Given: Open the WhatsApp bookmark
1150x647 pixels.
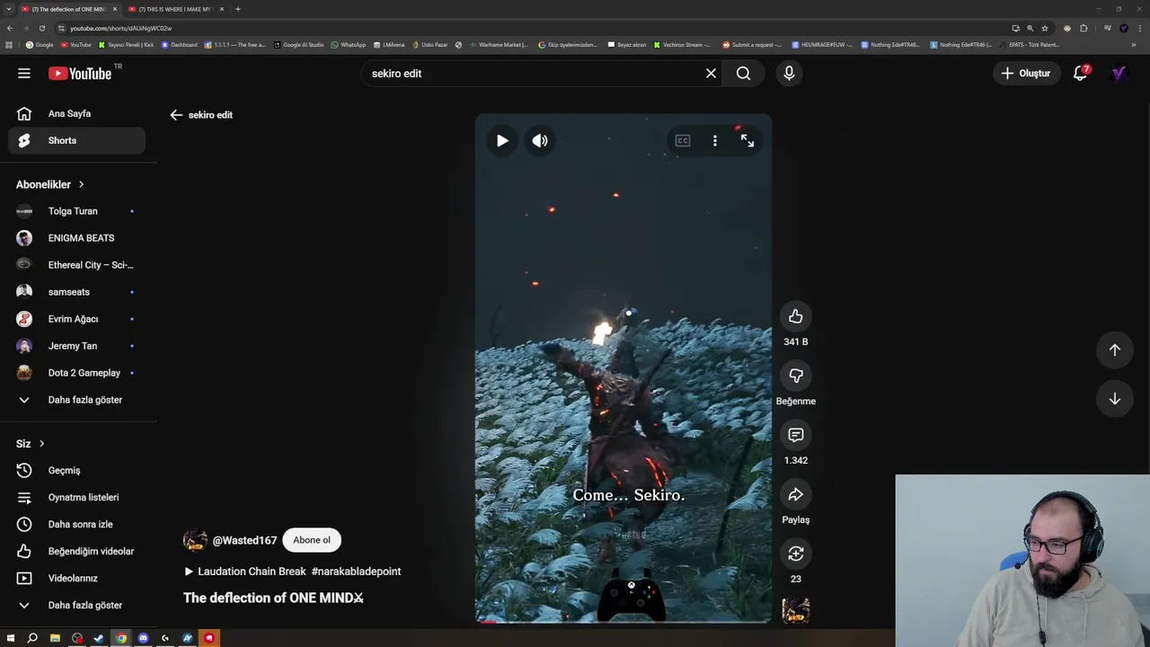Looking at the screenshot, I should coord(349,45).
